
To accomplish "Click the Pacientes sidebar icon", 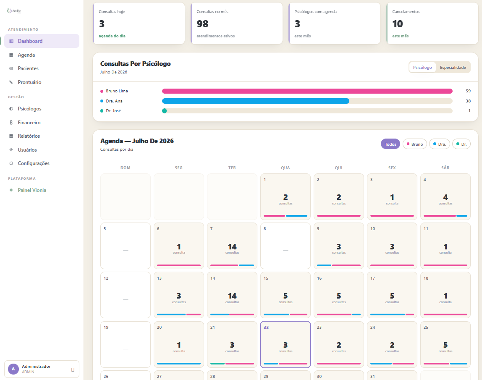I will coord(11,68).
